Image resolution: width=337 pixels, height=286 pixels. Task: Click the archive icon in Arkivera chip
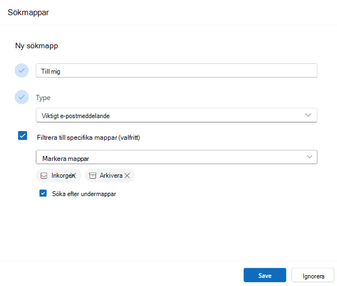point(92,175)
